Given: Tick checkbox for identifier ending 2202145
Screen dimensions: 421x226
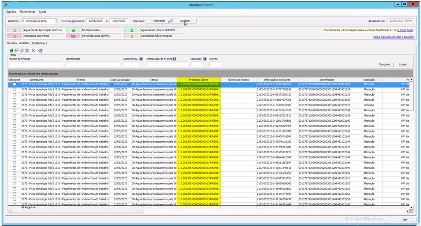Looking at the screenshot, I should [14, 147].
